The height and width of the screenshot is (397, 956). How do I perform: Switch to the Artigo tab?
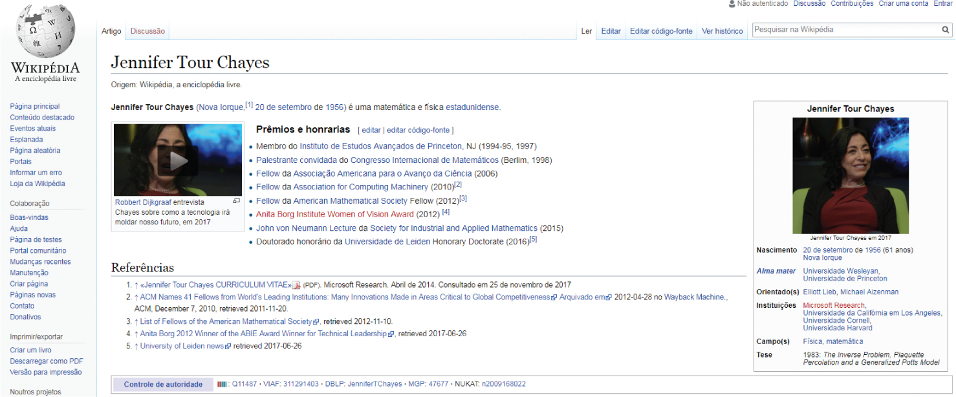[111, 31]
